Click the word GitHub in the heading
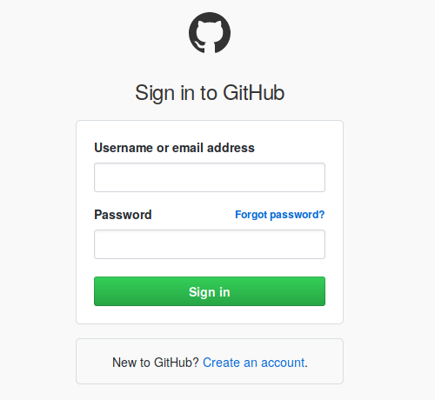Screen dimensions: 435x400 pos(253,93)
